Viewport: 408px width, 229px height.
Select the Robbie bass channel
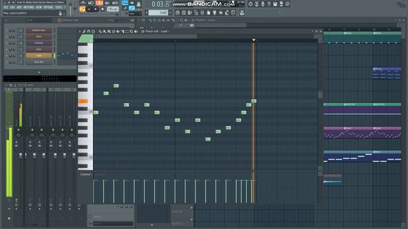click(x=39, y=30)
